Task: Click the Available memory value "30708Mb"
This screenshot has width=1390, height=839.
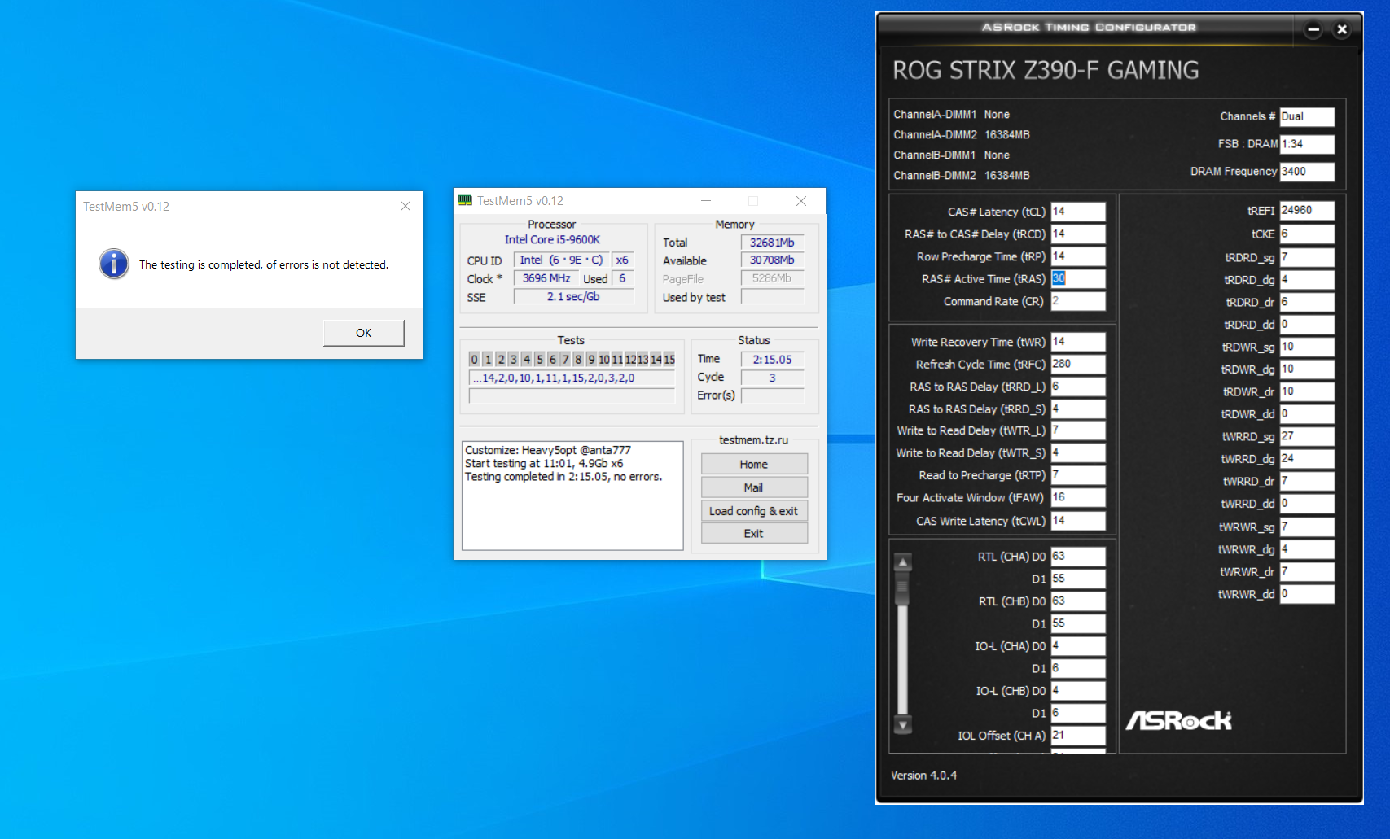Action: click(x=772, y=260)
